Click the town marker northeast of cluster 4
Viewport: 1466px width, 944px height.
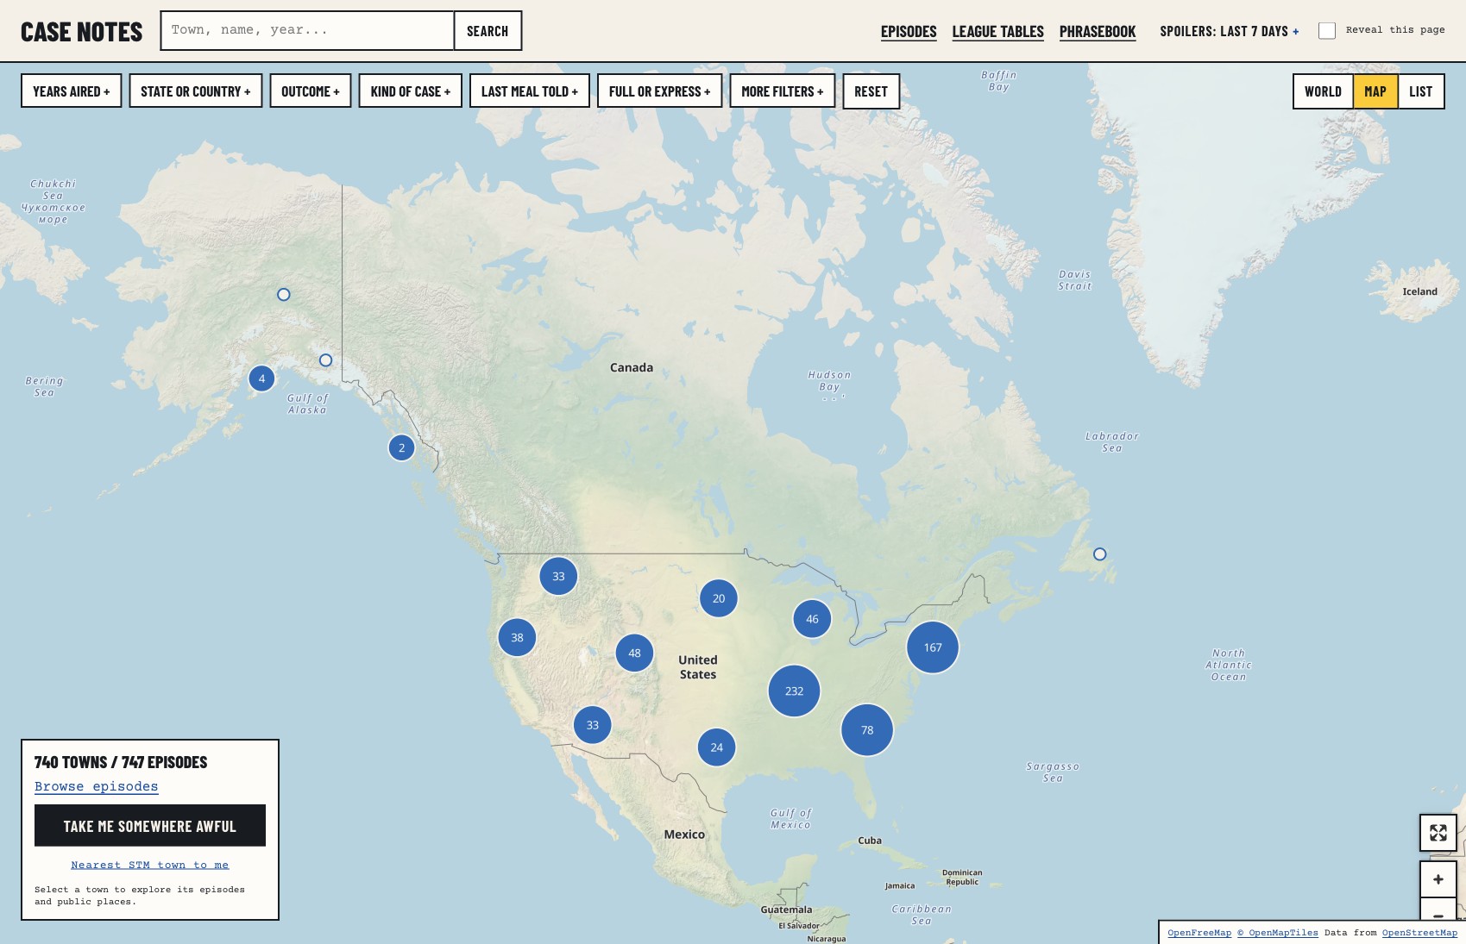pos(325,360)
